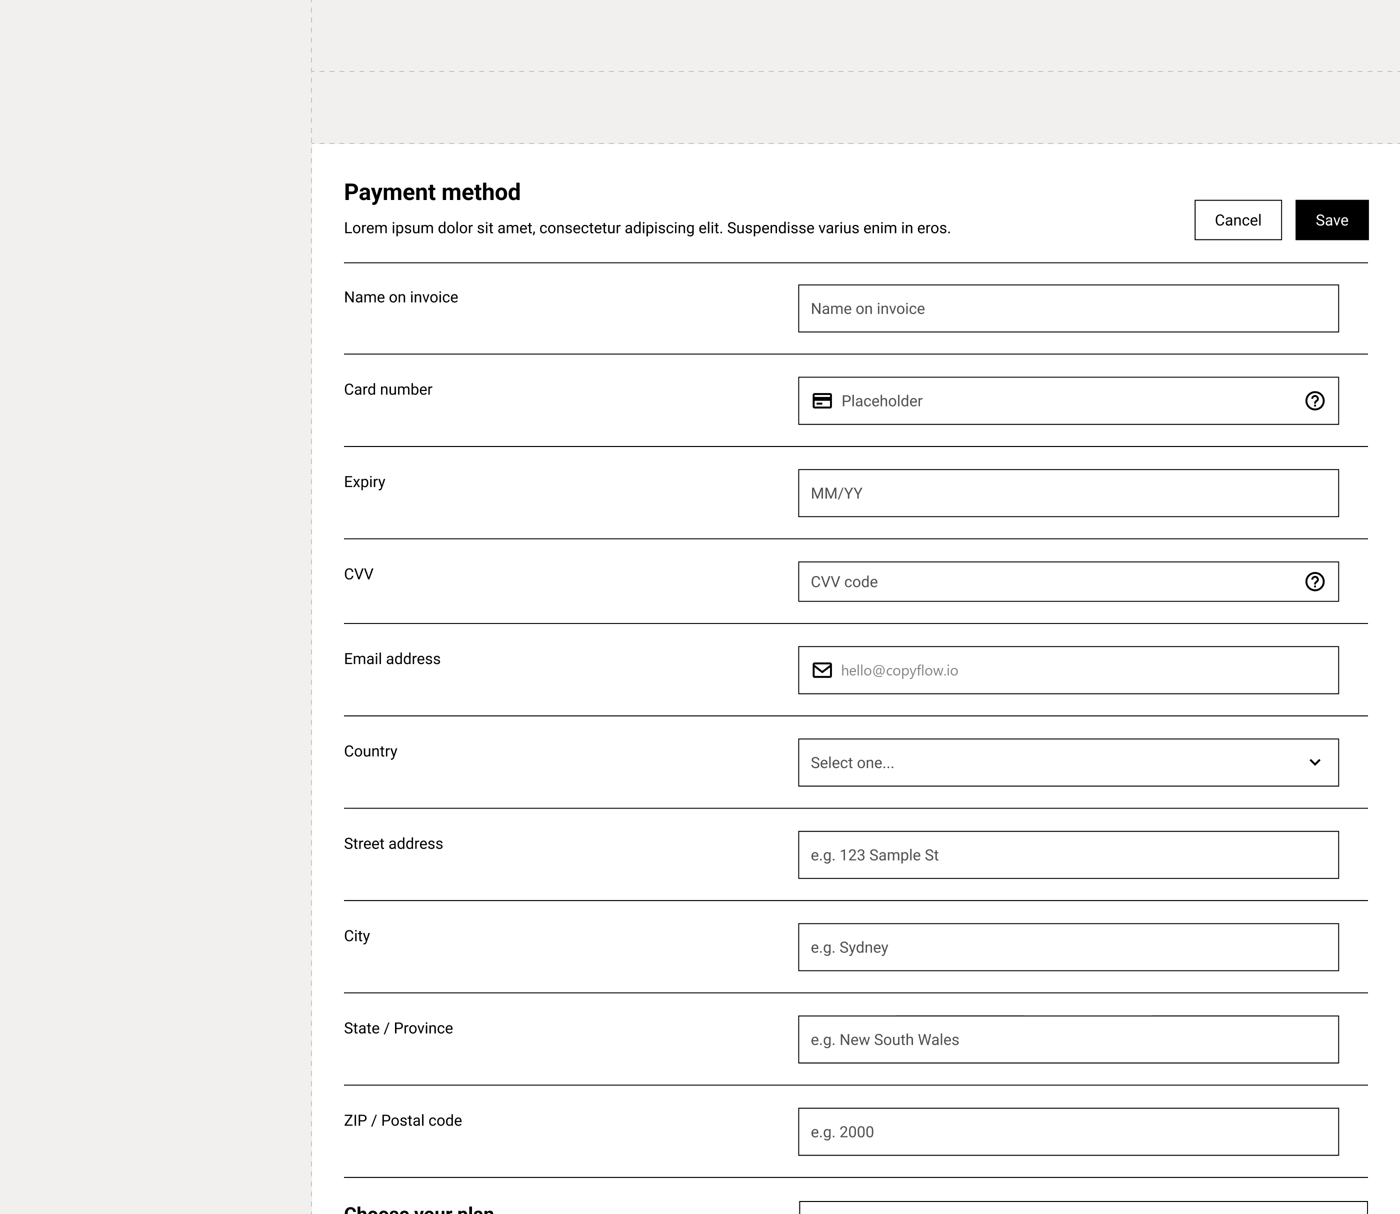Viewport: 1400px width, 1214px height.
Task: Click the 'Payment method' heading
Action: 432,192
